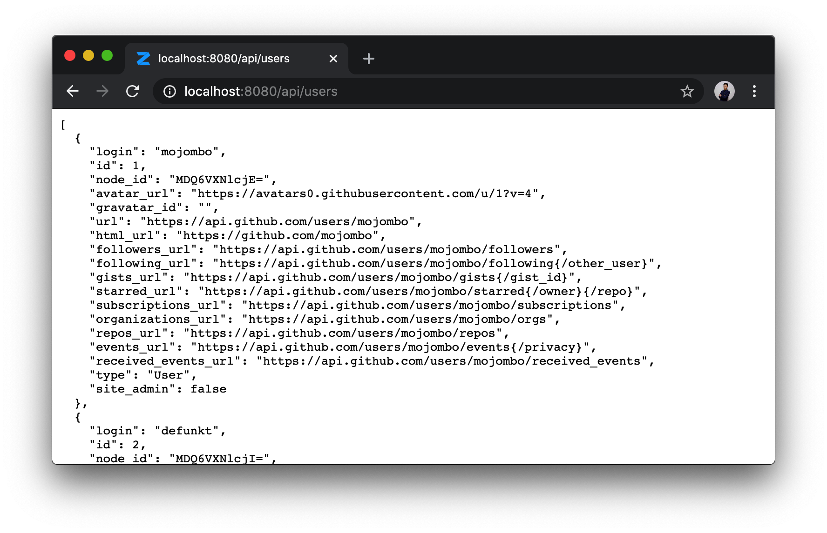The image size is (827, 533).
Task: Click the "received_events_url" line
Action: tap(372, 361)
